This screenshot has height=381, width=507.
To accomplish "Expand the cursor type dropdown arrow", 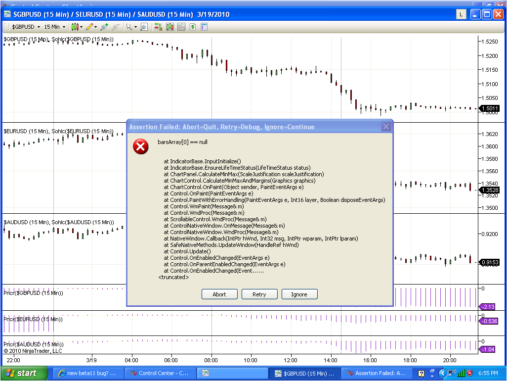I will (135, 27).
